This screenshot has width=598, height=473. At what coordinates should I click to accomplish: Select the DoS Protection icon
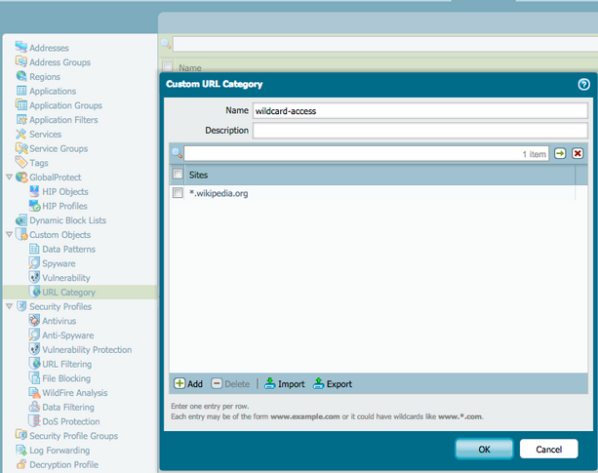pos(34,421)
